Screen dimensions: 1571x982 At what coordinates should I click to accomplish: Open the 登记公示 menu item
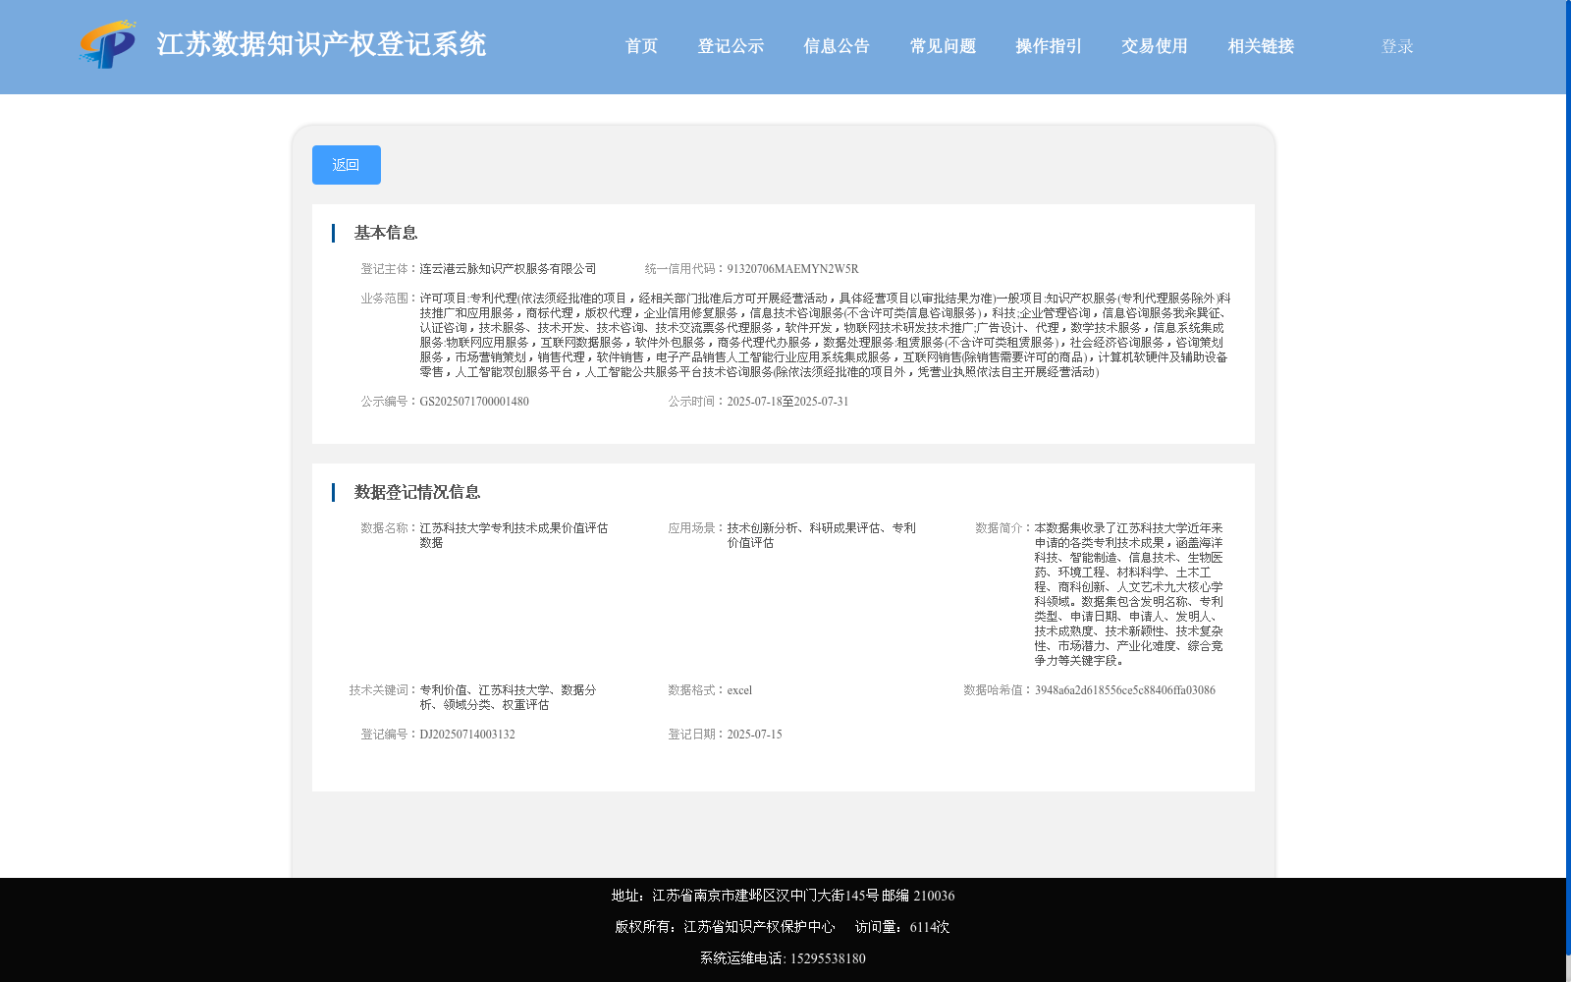tap(731, 45)
